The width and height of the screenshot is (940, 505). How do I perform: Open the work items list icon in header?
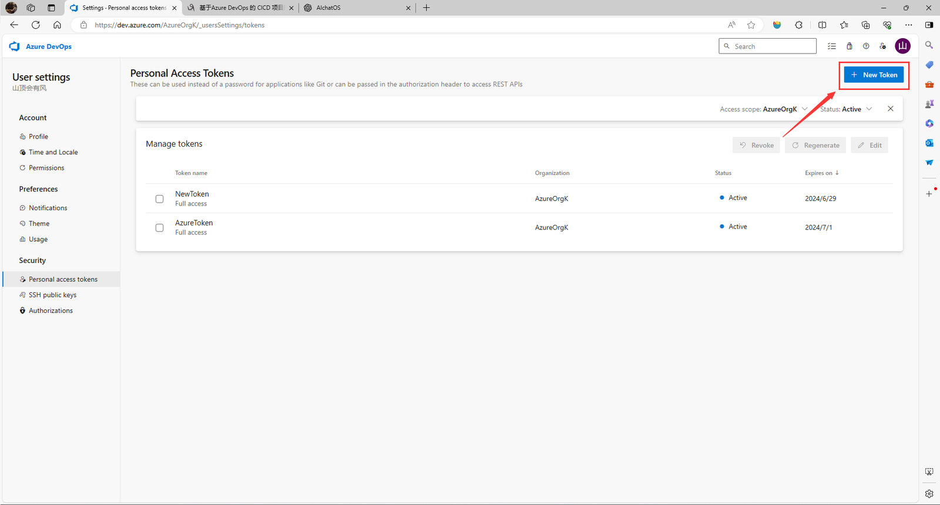[x=832, y=46]
